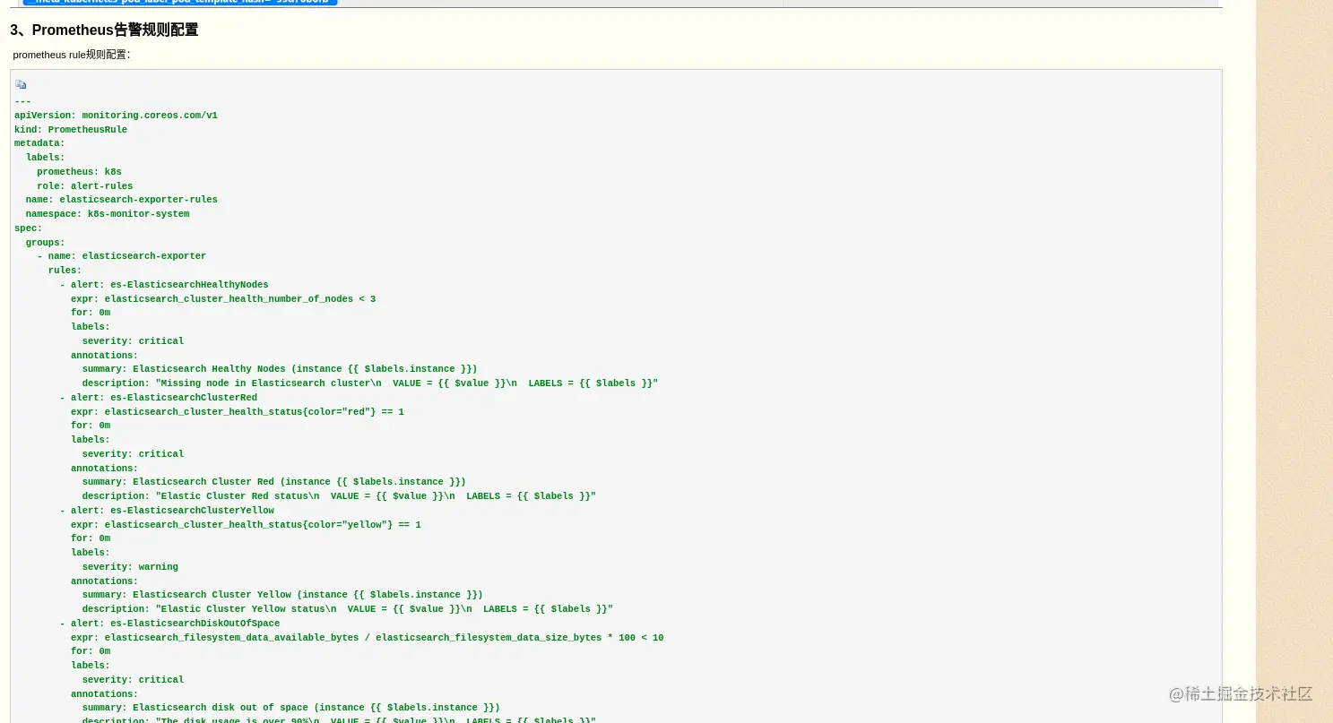
Task: Click expr 'elasticsearch_filesystem_data_available_bytes' line
Action: [x=368, y=638]
